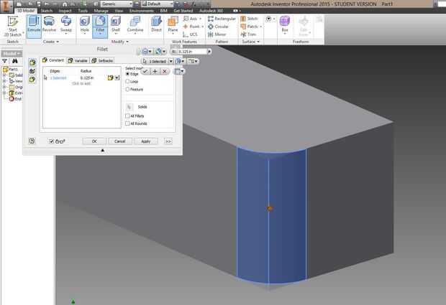This screenshot has height=305, width=446.
Task: Open the Model browser header dropdown
Action: pyautogui.click(x=12, y=54)
